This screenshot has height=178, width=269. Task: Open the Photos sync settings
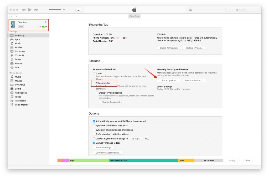tap(19, 63)
